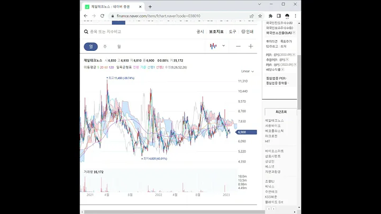
Task: Click the browser forward arrow
Action: pyautogui.click(x=94, y=16)
